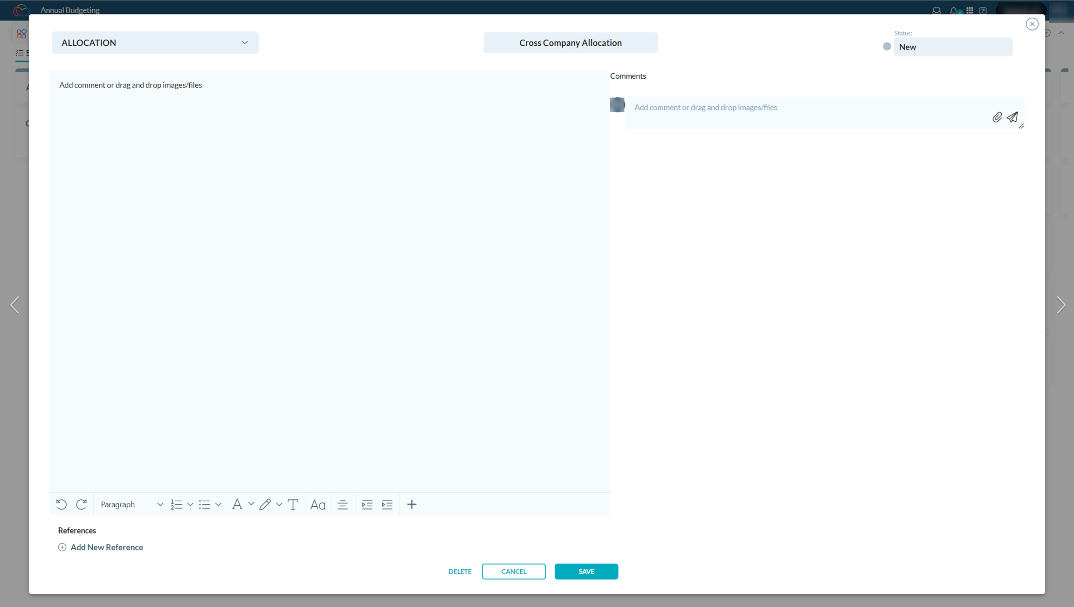Click the status color indicator circle
Viewport: 1074px width, 607px height.
coord(887,47)
